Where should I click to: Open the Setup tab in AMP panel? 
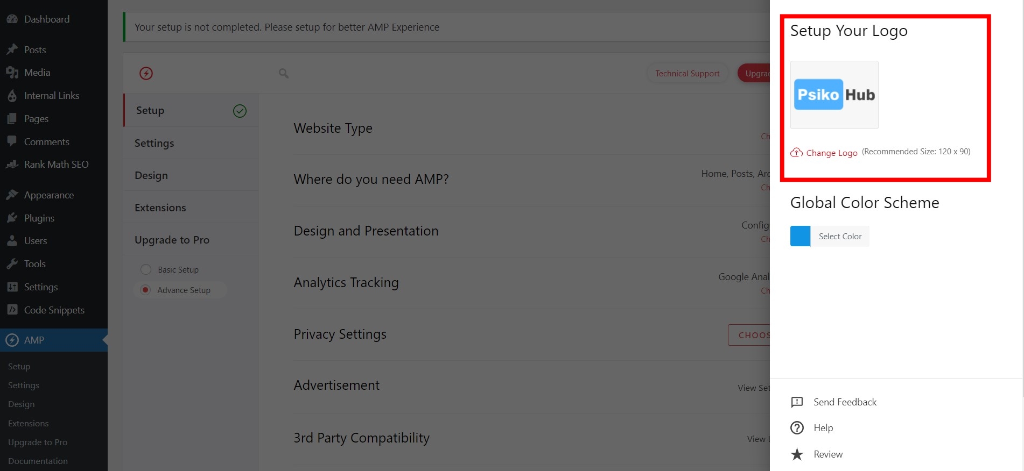[x=191, y=110]
